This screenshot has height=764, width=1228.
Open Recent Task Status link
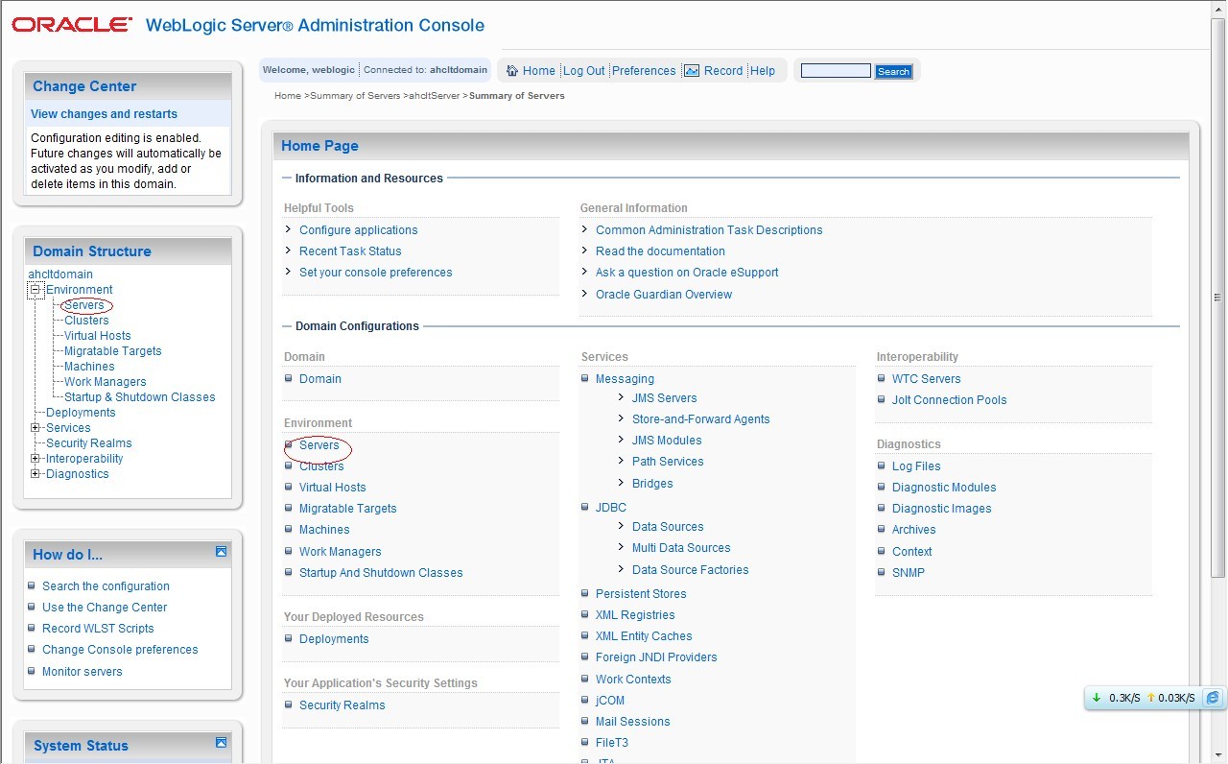coord(350,251)
